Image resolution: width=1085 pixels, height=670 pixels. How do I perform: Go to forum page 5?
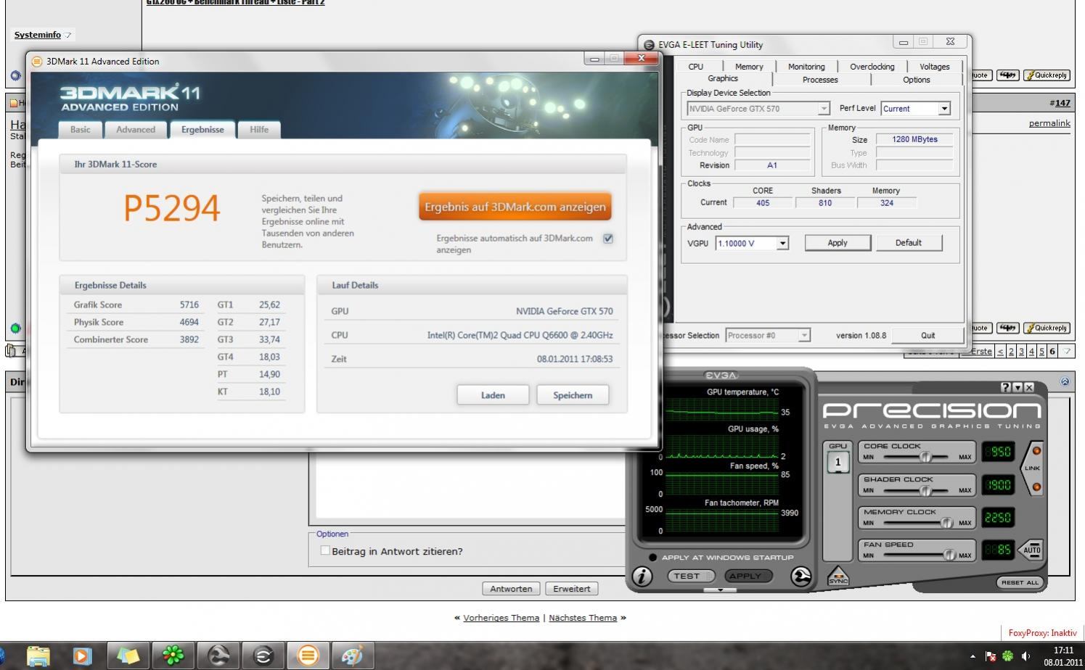1041,352
